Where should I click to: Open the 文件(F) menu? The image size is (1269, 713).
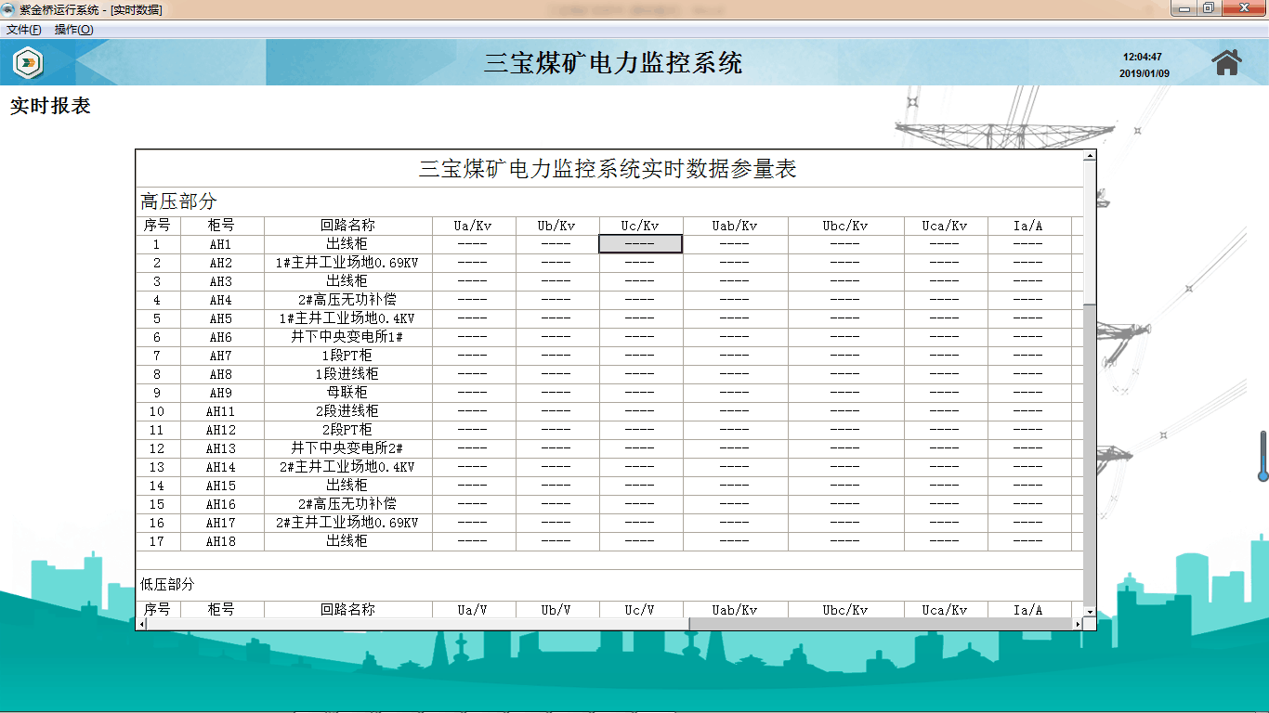click(x=24, y=30)
